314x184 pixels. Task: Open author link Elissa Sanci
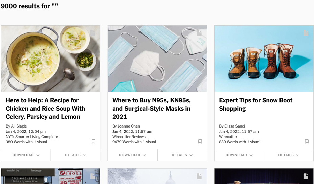pos(235,126)
